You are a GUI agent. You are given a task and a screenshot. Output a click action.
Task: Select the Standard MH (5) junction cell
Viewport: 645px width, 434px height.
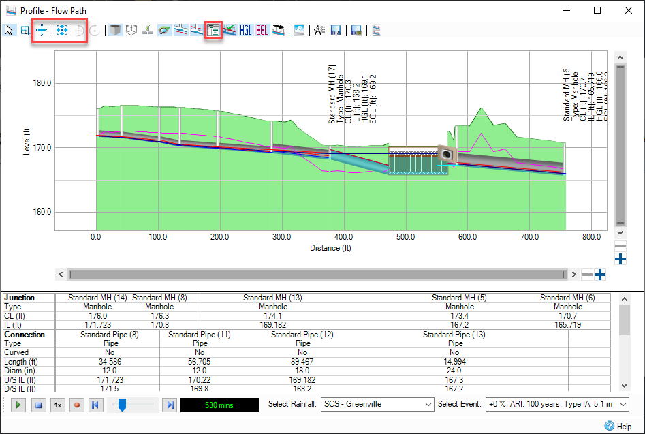459,298
